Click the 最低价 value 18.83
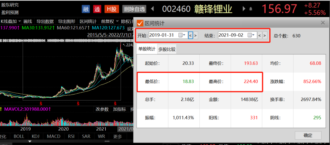This screenshot has width=330, height=145. (189, 81)
